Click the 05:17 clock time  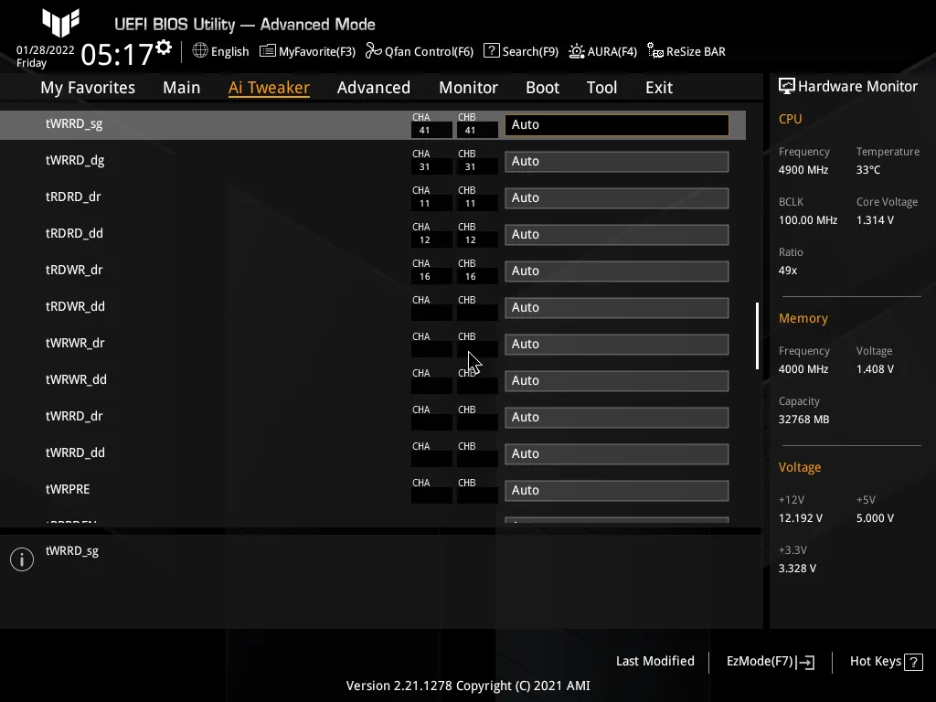click(x=117, y=54)
